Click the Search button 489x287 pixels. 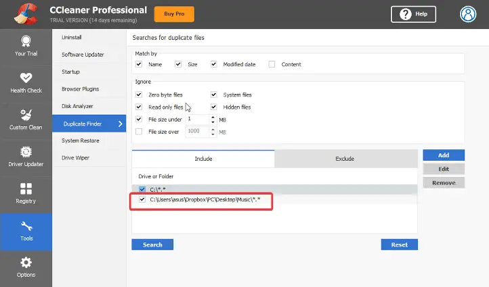(152, 244)
